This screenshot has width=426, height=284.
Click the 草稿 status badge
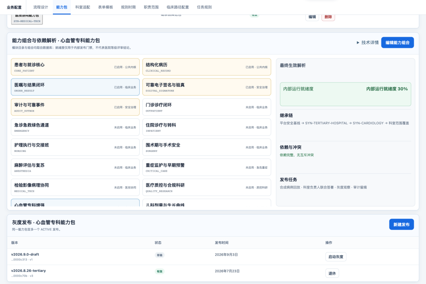pyautogui.click(x=159, y=255)
